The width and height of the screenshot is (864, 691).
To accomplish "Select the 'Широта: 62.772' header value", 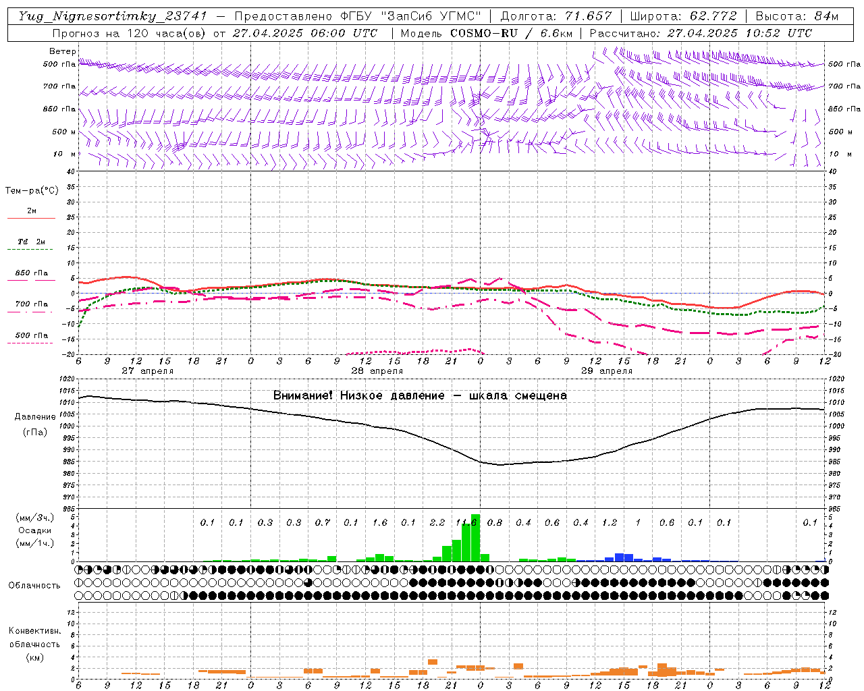I will [683, 16].
